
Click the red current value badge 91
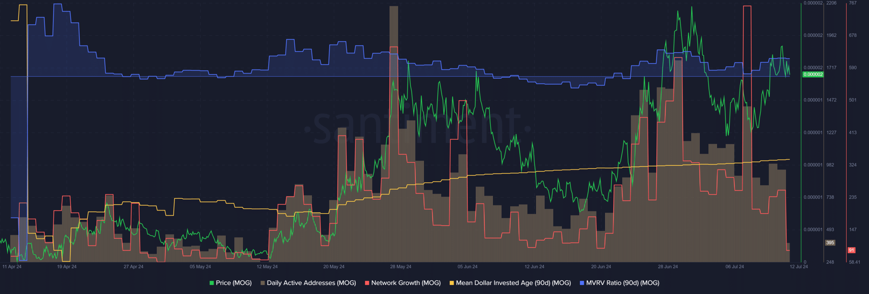851,250
